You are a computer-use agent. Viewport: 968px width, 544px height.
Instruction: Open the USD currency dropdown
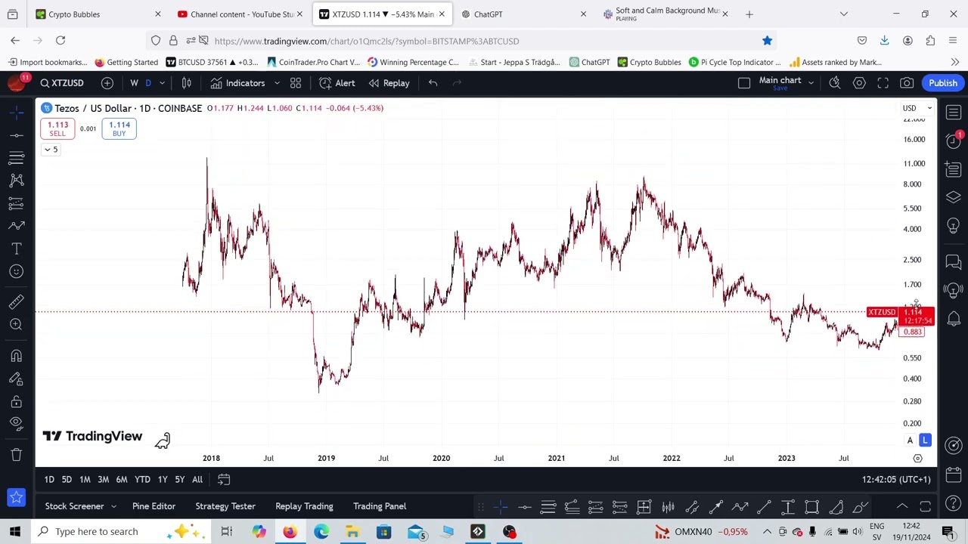(x=917, y=108)
